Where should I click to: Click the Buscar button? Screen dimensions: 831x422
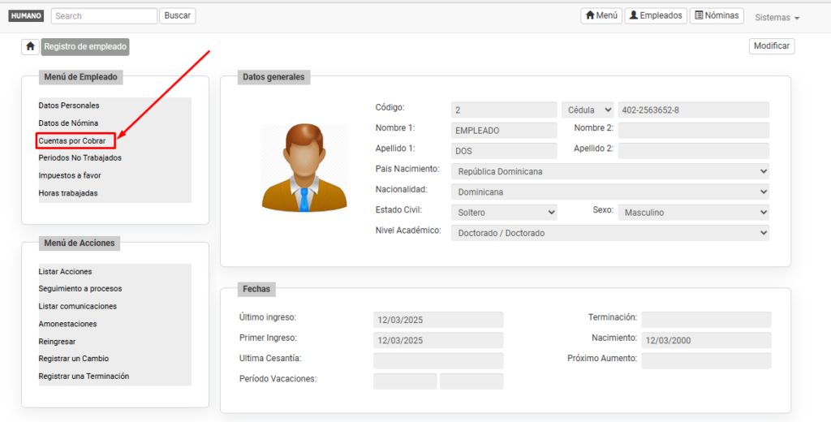177,16
